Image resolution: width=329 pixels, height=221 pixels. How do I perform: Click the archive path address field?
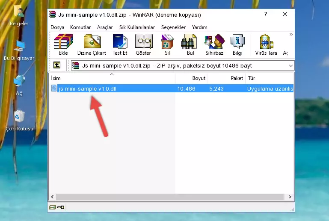pos(183,66)
